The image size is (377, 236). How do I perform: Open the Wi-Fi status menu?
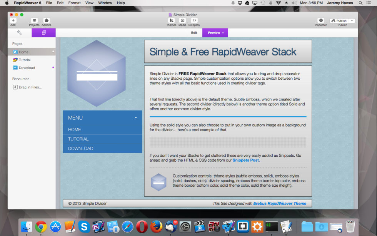(x=279, y=3)
